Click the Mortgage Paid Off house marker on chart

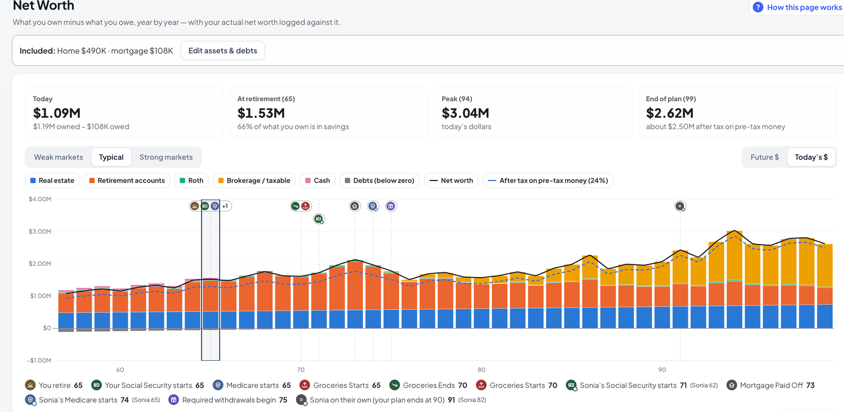pos(355,206)
